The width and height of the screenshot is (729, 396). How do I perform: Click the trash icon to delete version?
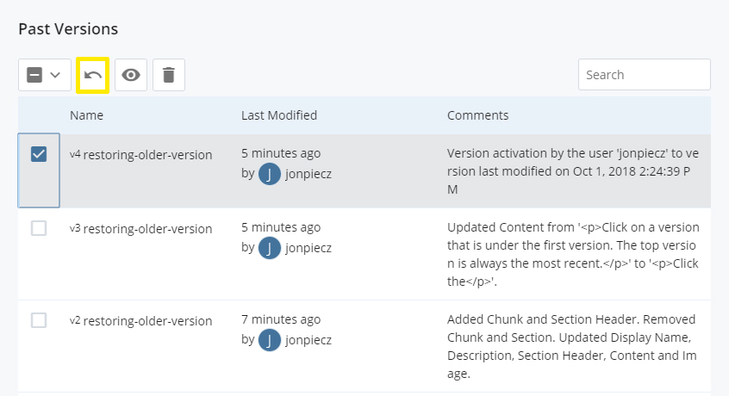(169, 75)
